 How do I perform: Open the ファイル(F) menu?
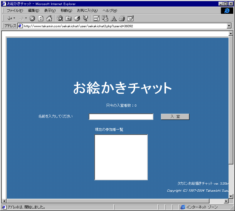coord(15,11)
